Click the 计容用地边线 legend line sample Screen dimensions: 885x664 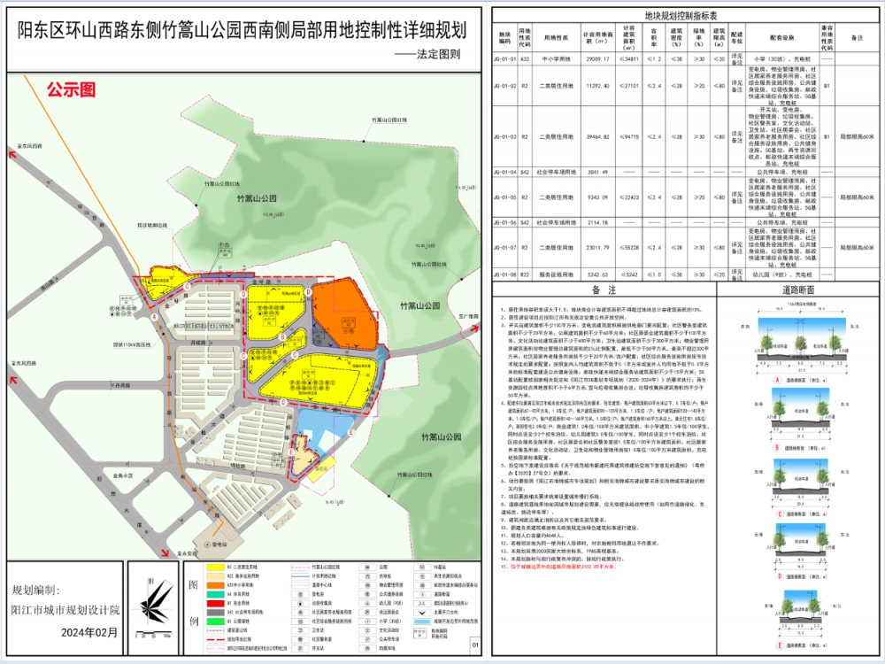click(x=300, y=576)
